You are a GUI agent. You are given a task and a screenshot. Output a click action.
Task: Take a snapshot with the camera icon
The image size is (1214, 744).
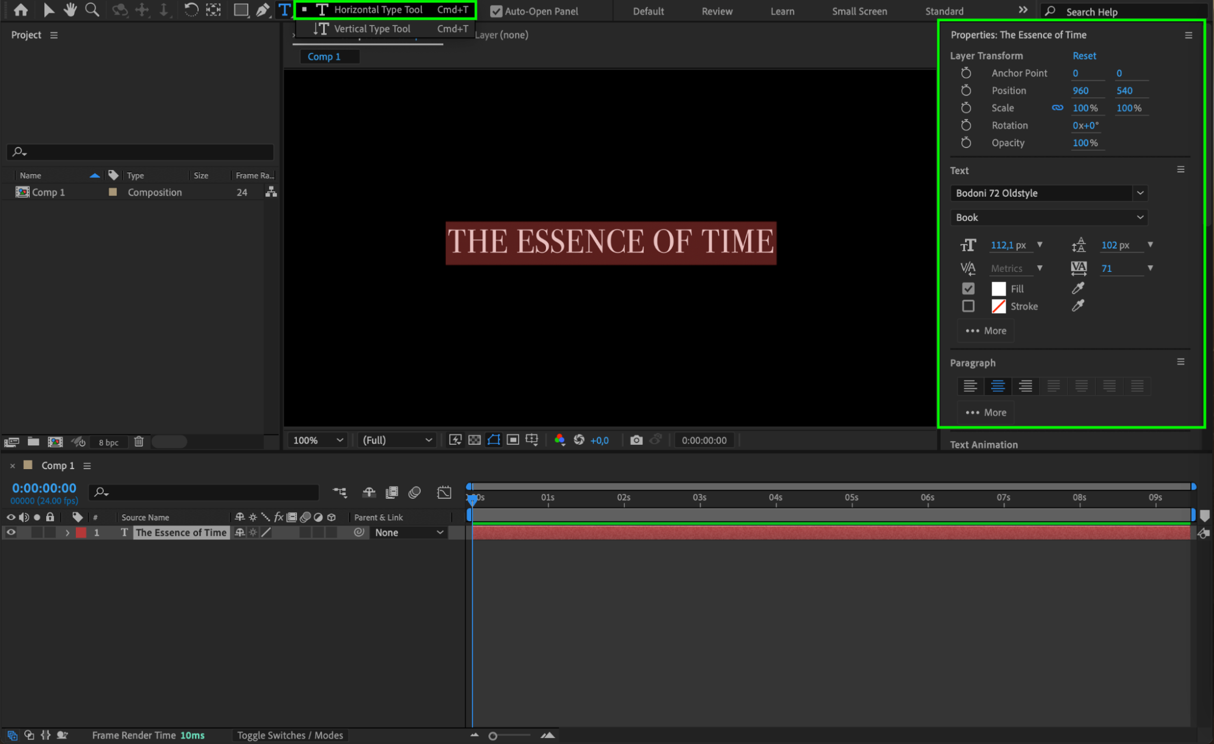(x=636, y=440)
